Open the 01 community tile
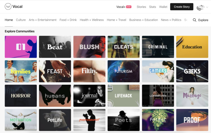The image size is (211, 133). (21, 47)
